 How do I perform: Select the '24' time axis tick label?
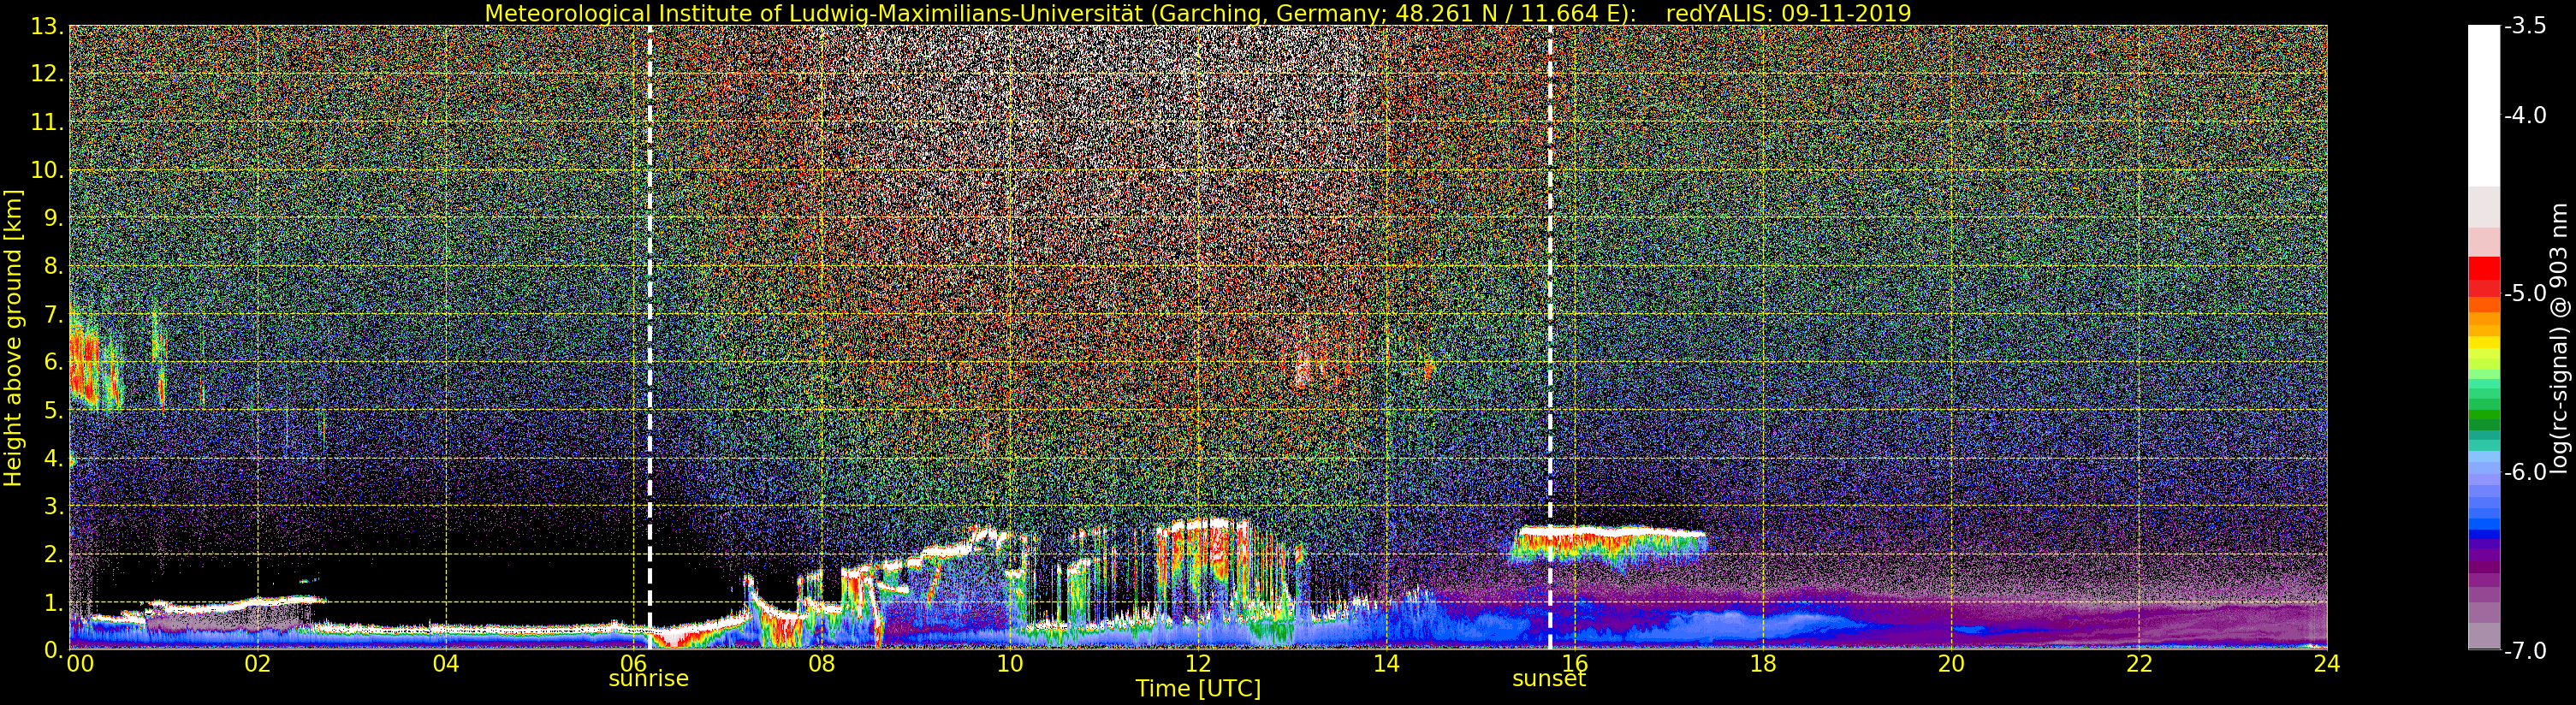pos(2327,663)
